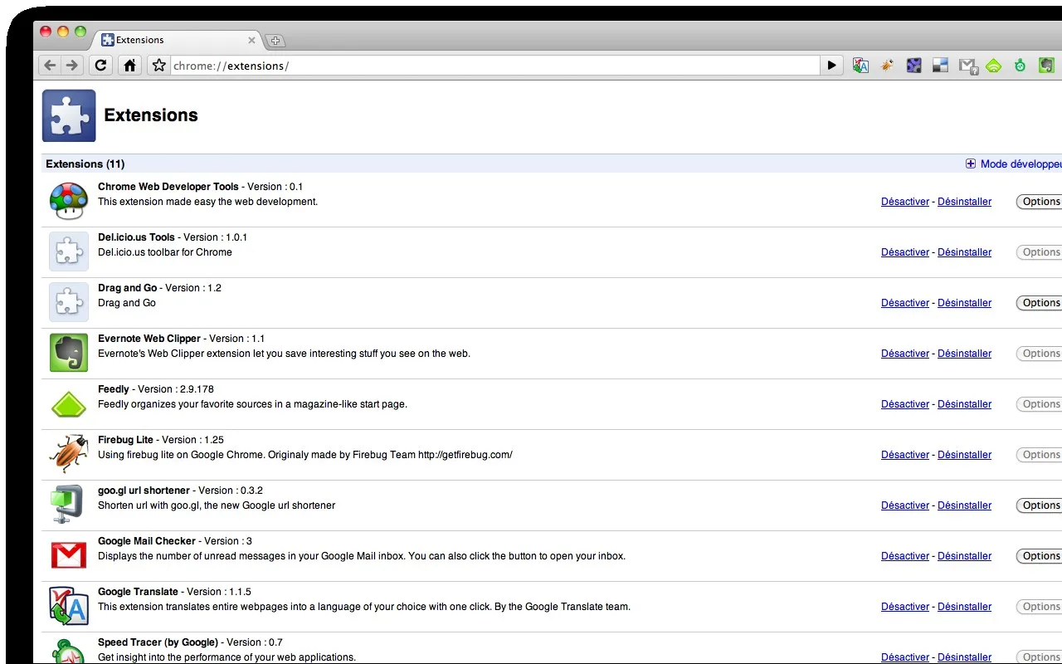Click Désinstaller for Google Translate
Viewport: 1062px width, 664px height.
click(964, 607)
